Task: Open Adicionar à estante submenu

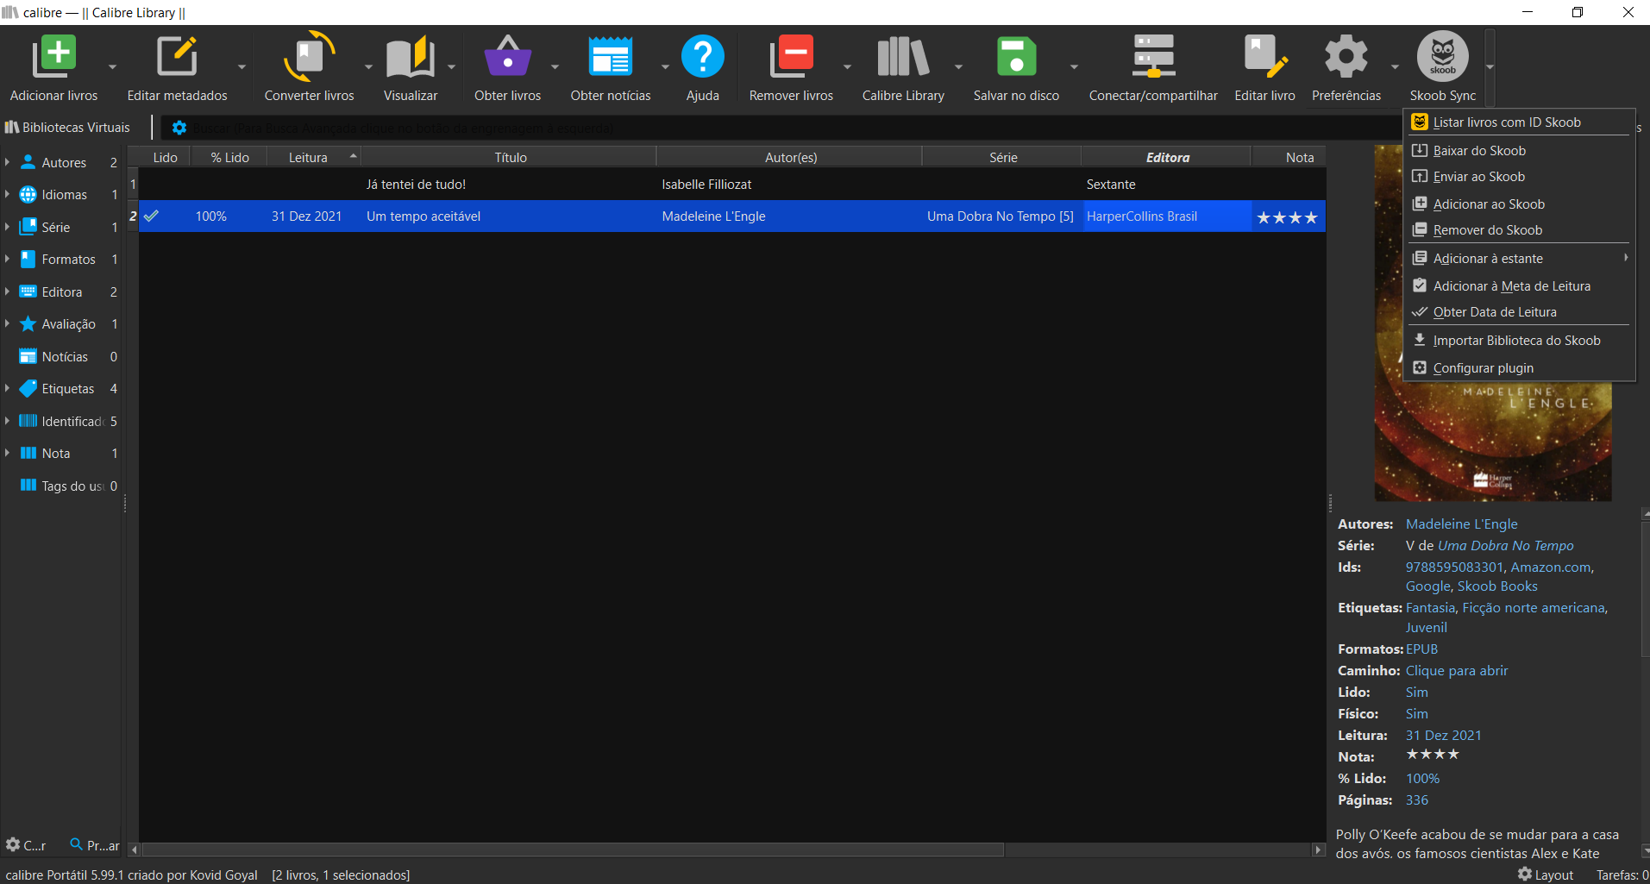Action: pos(1519,258)
